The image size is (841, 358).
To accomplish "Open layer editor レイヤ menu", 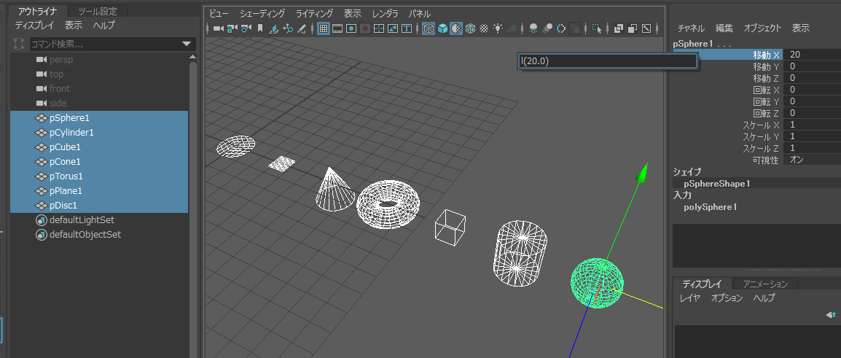I will [689, 298].
